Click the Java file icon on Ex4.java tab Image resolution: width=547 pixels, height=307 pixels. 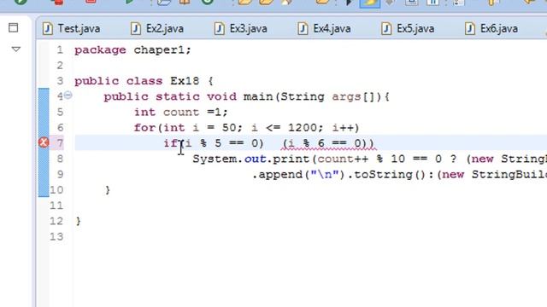[303, 28]
